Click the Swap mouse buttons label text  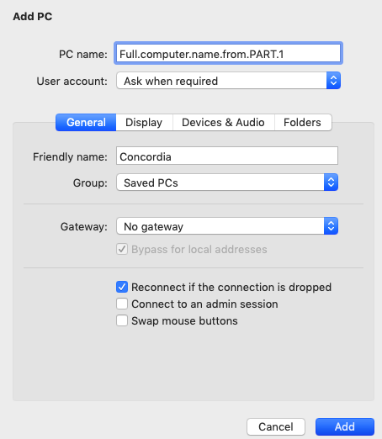pos(184,321)
